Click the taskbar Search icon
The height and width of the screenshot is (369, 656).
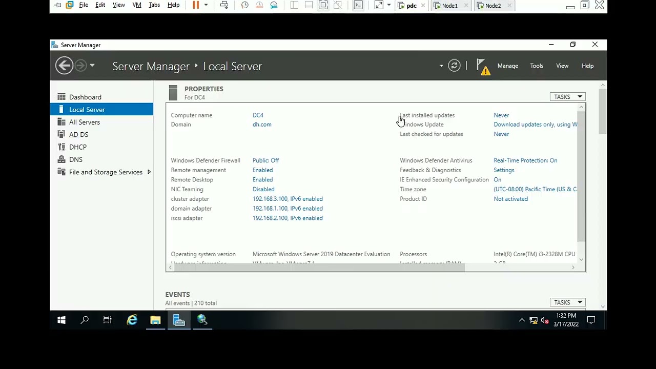(x=85, y=320)
